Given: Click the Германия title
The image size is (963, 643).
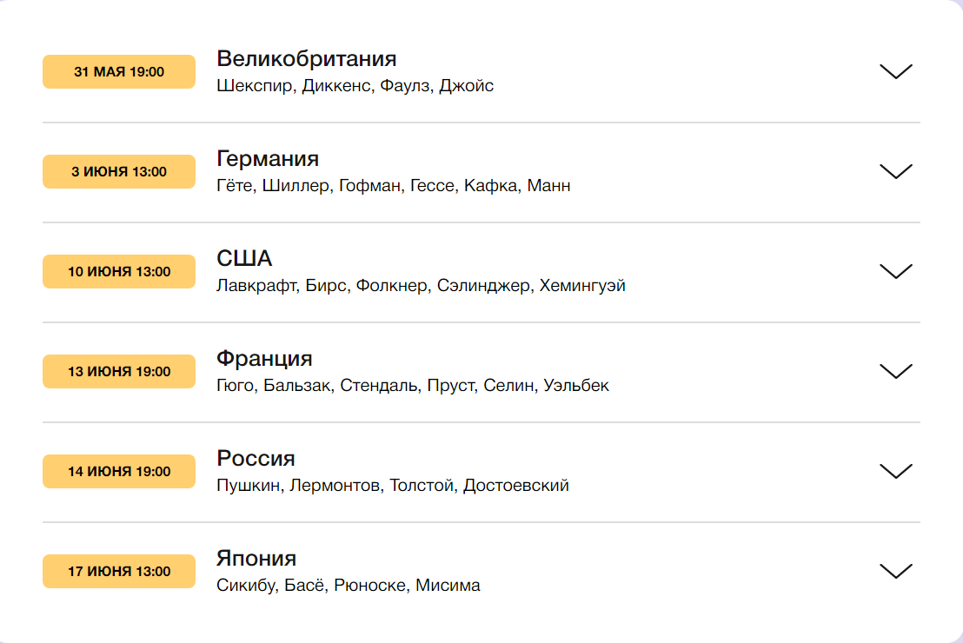Looking at the screenshot, I should (268, 159).
